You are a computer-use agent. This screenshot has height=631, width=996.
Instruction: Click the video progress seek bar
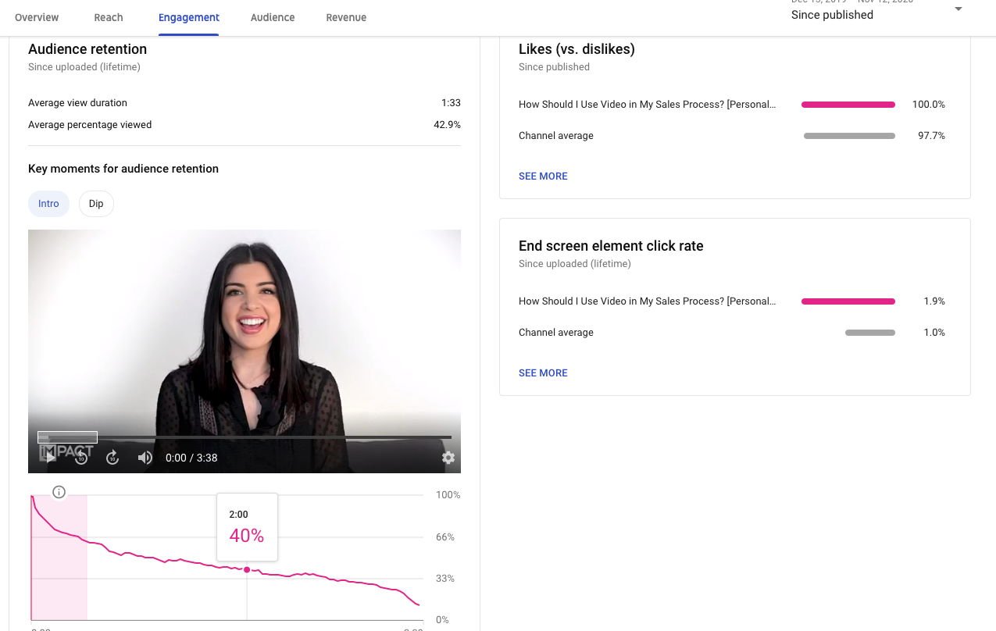(245, 437)
